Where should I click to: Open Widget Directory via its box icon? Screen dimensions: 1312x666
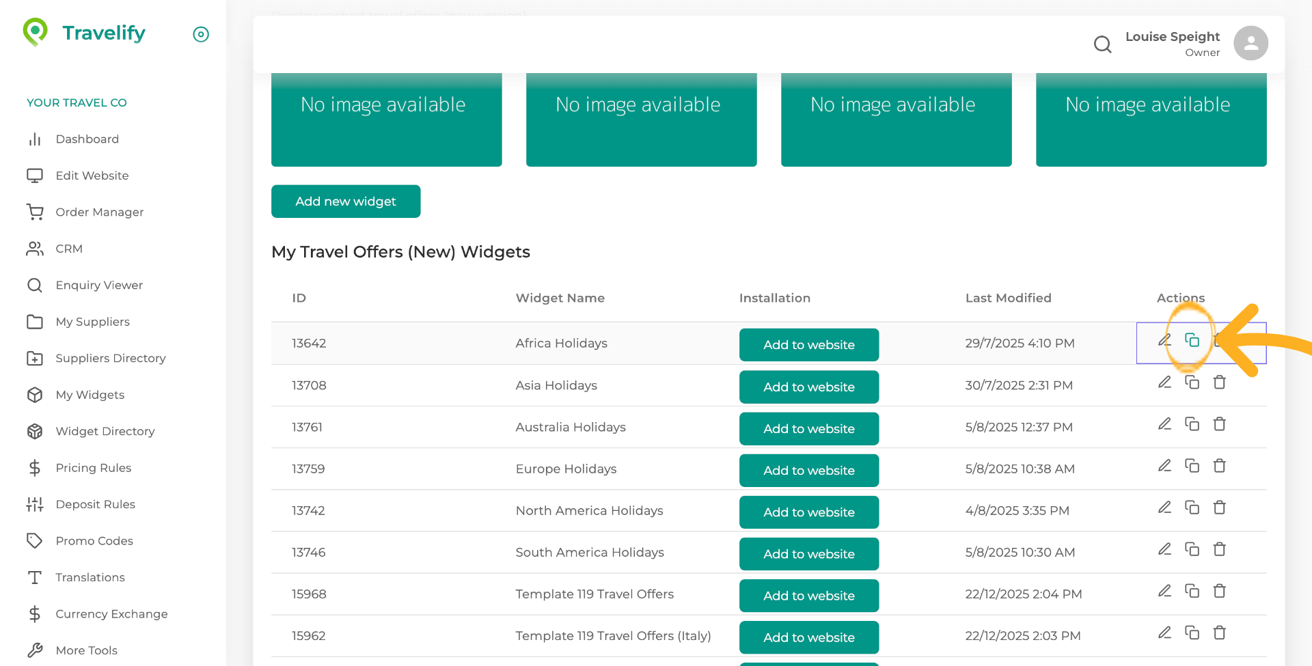click(x=35, y=431)
